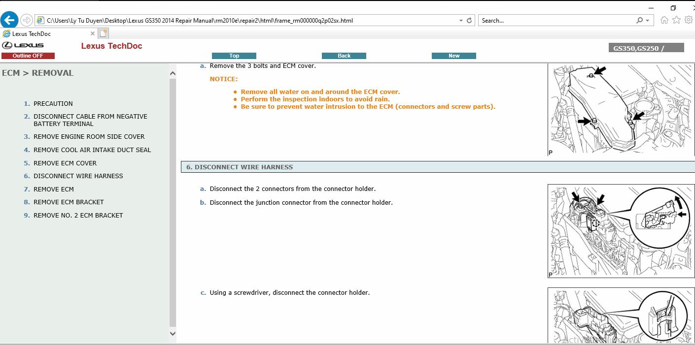Open the connector holder illustration with circular inset
Image resolution: width=695 pixels, height=345 pixels.
tap(622, 231)
